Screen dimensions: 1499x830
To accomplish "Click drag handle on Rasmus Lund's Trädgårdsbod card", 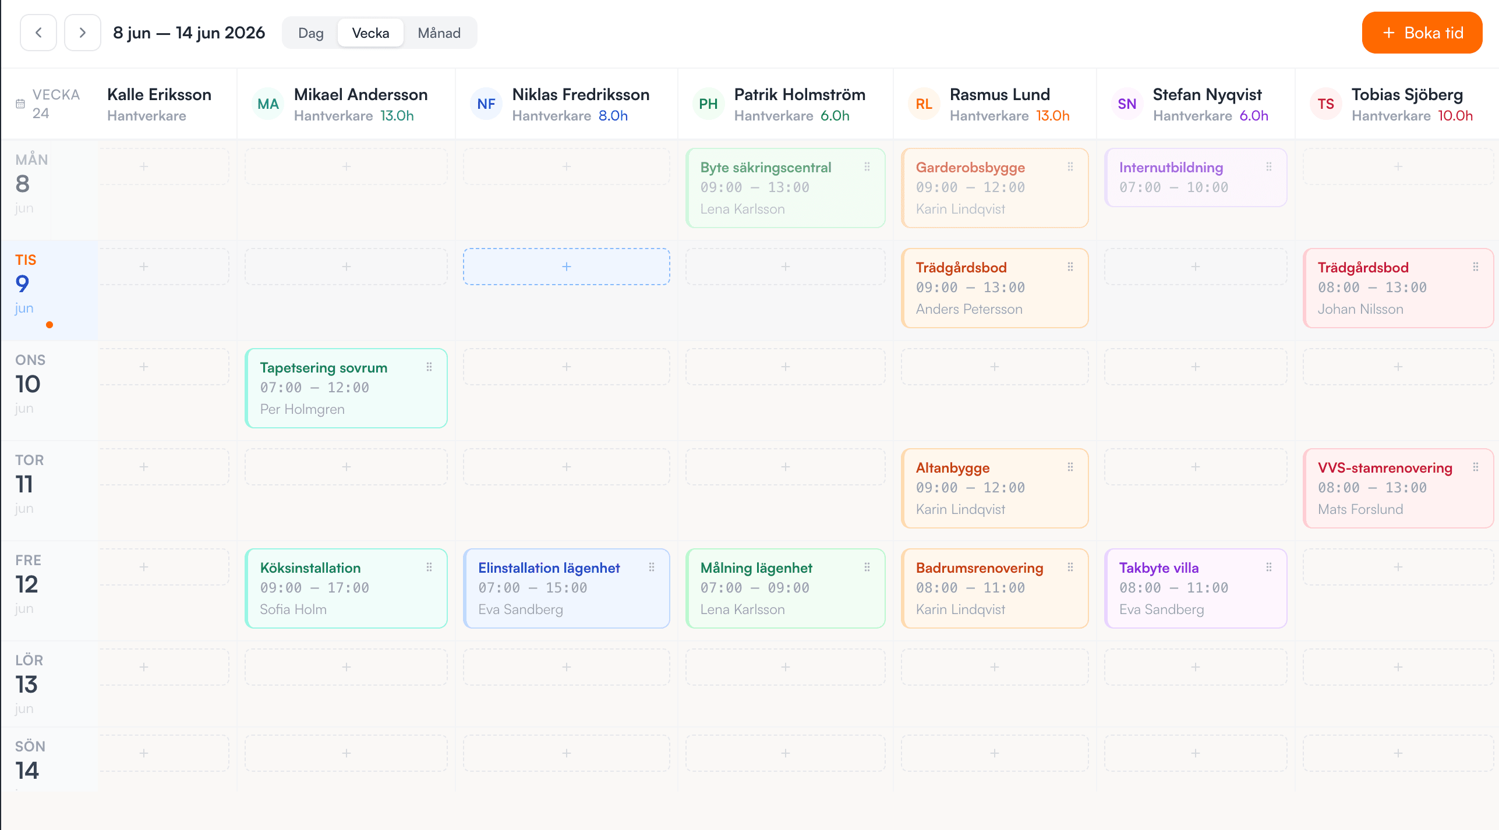I will [x=1070, y=267].
